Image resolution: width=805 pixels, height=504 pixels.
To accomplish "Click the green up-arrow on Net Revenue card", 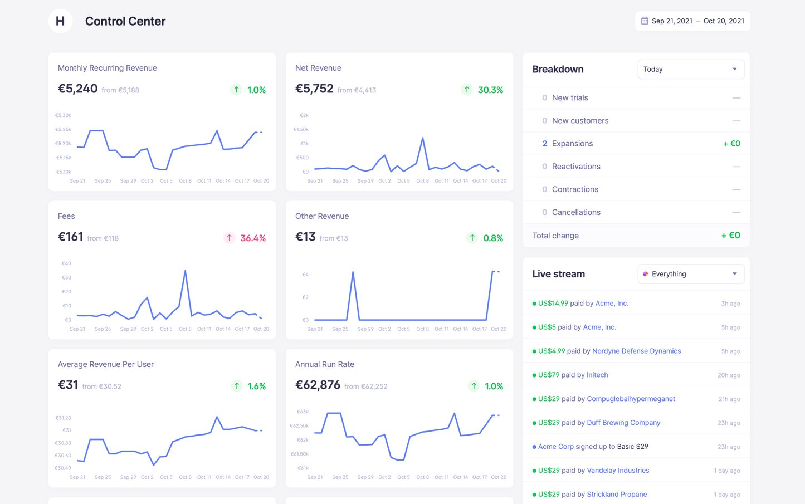I will click(x=467, y=89).
